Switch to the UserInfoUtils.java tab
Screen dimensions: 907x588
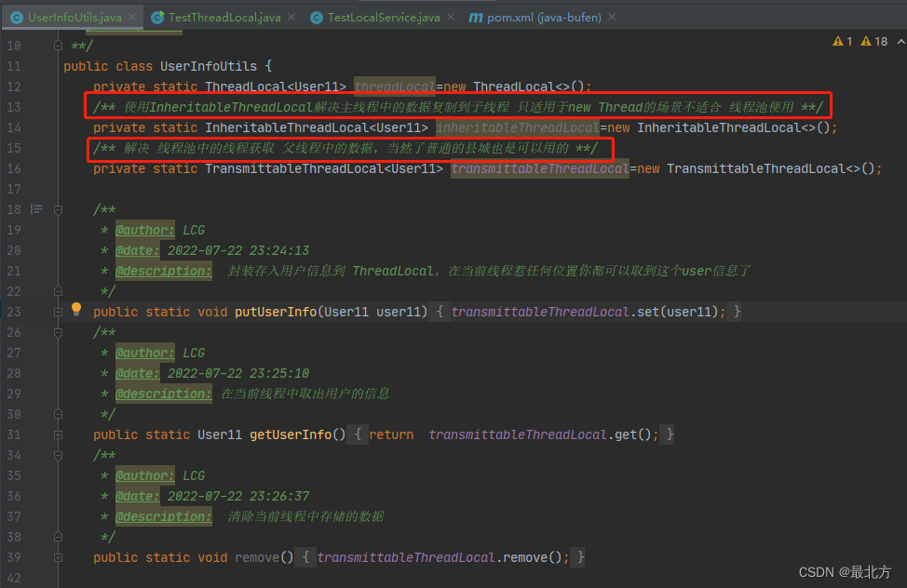[74, 18]
